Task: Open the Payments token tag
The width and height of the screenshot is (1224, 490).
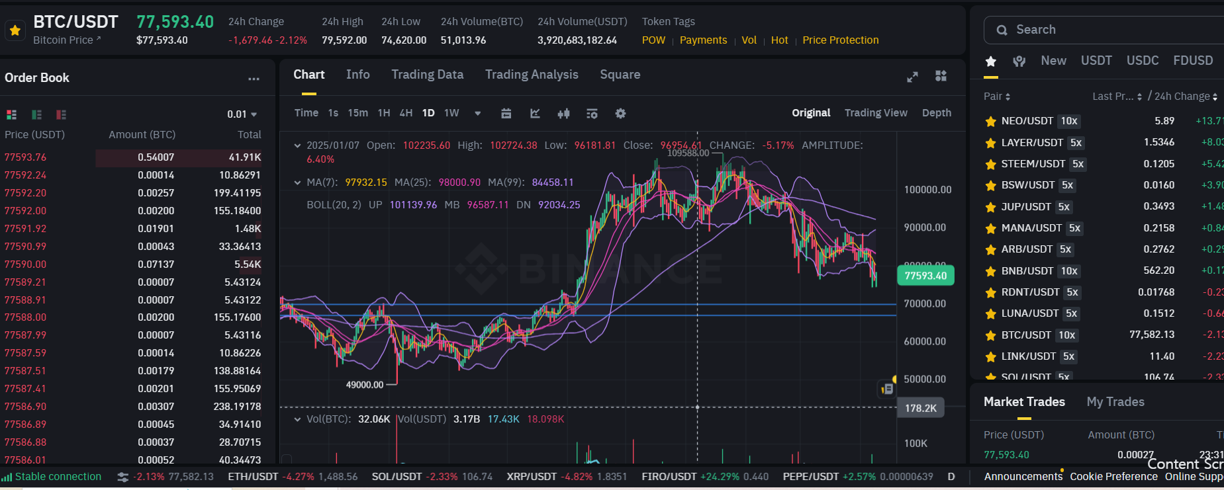Action: [703, 40]
